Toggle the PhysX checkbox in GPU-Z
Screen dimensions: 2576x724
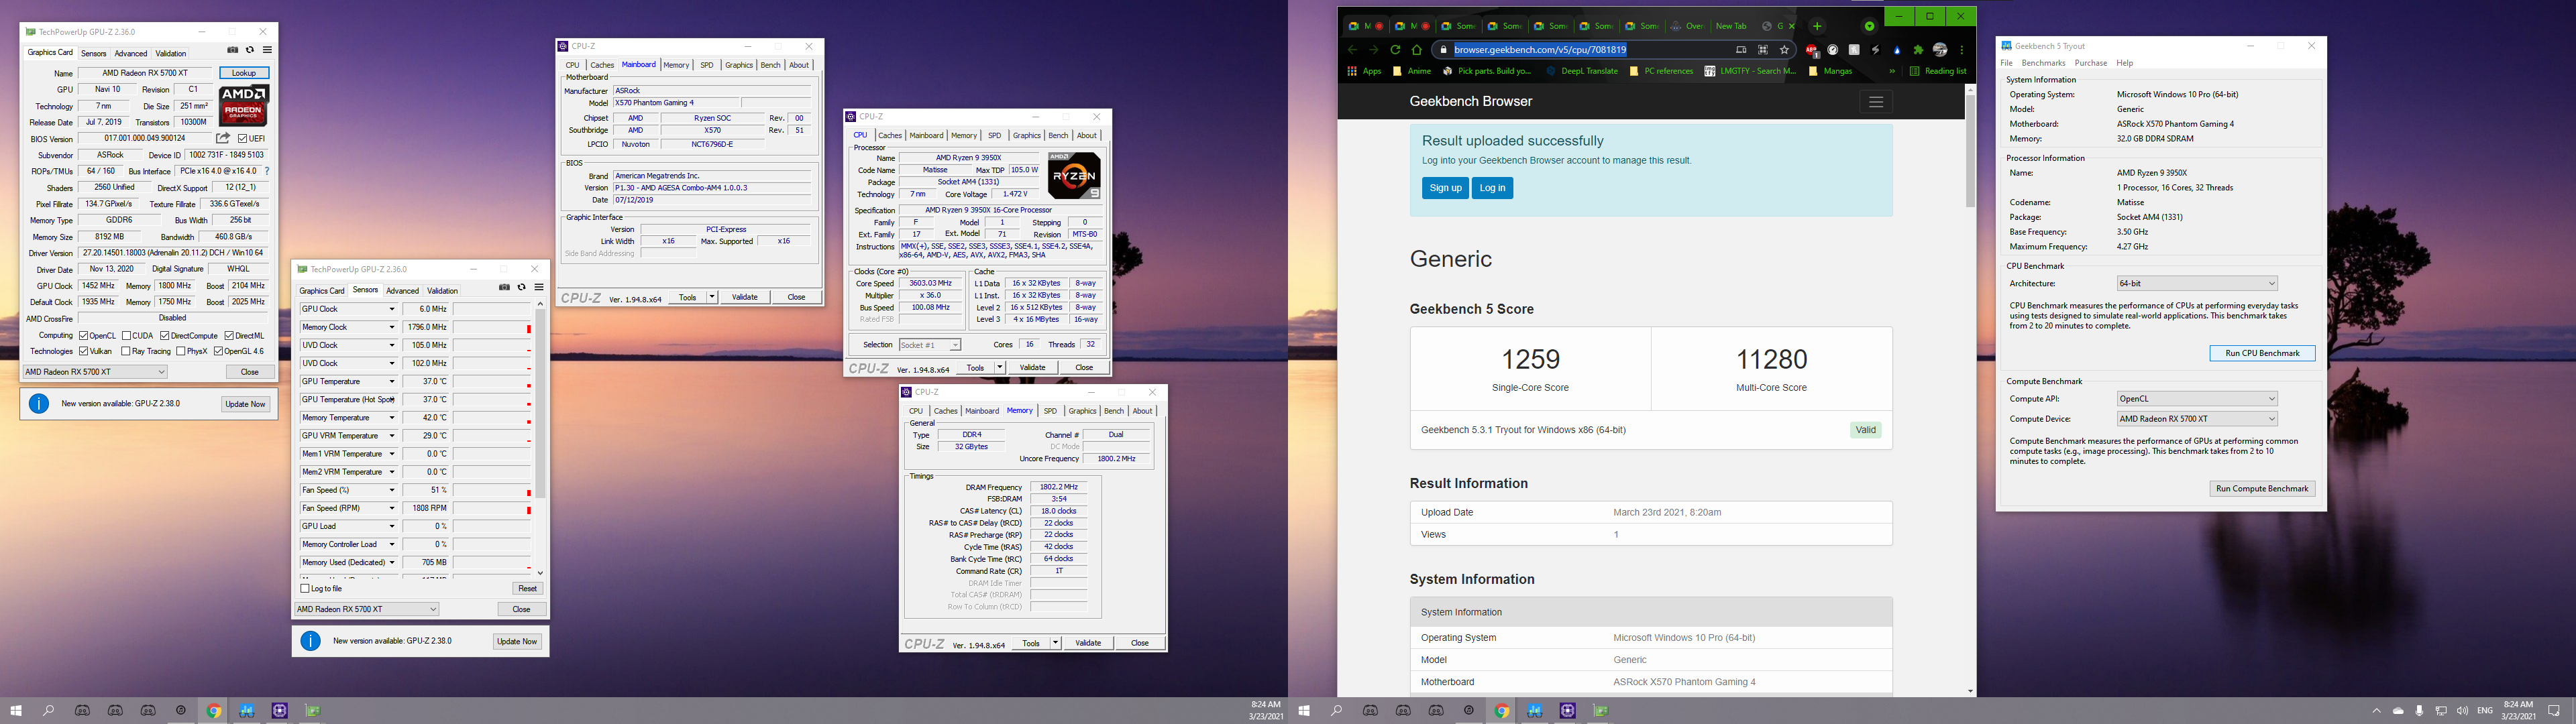(180, 351)
